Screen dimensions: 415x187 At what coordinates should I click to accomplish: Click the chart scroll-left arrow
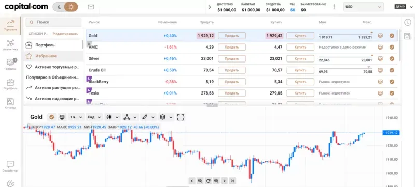pos(192,181)
